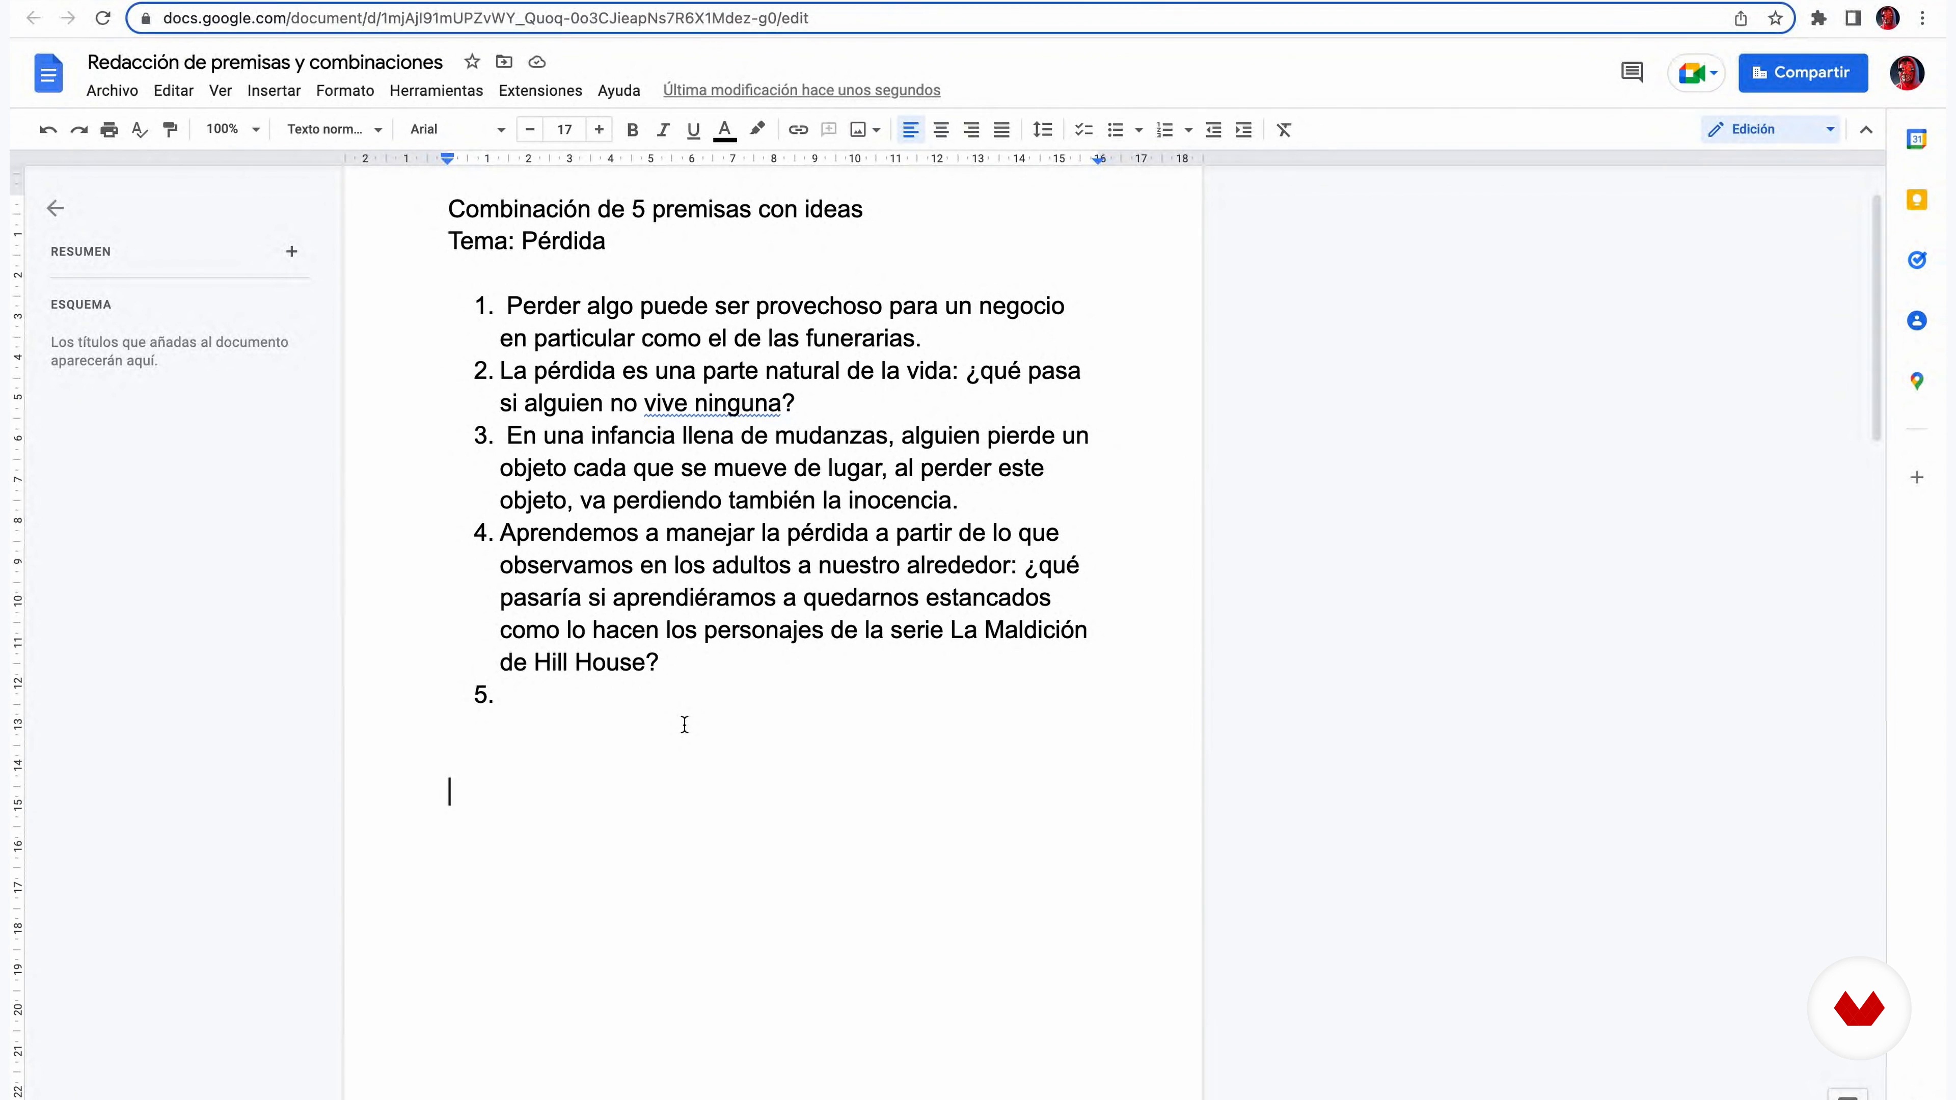Insert a link using chain icon

point(798,130)
